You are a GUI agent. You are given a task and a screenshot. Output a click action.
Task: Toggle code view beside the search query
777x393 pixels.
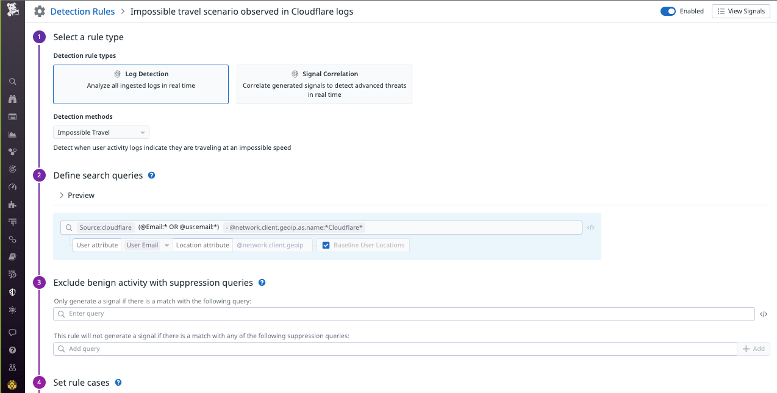[x=590, y=228]
